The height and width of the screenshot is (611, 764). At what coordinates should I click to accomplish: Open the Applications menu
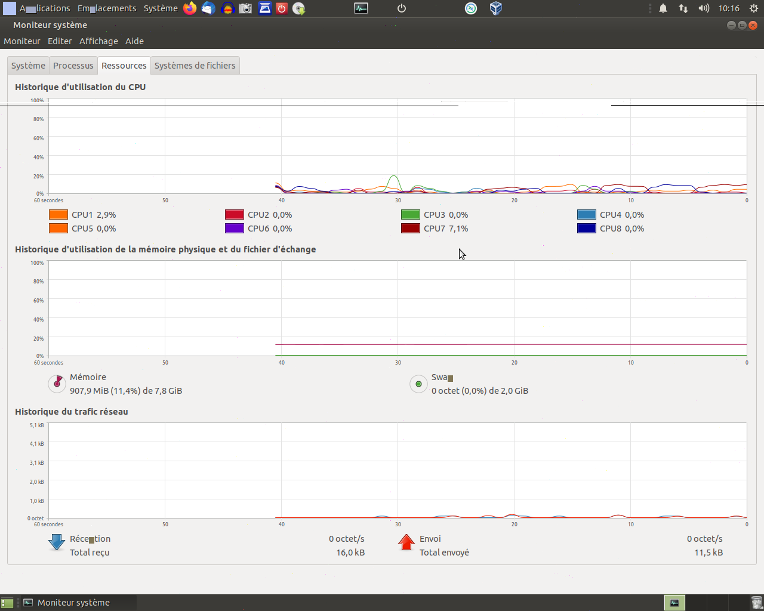tap(45, 8)
